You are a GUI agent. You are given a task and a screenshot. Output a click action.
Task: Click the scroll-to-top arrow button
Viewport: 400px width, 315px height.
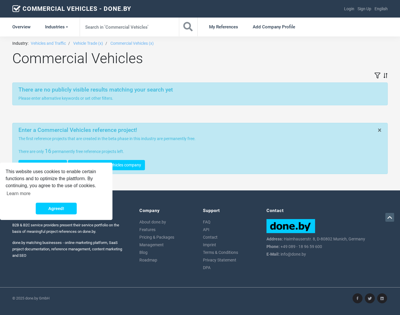390,217
